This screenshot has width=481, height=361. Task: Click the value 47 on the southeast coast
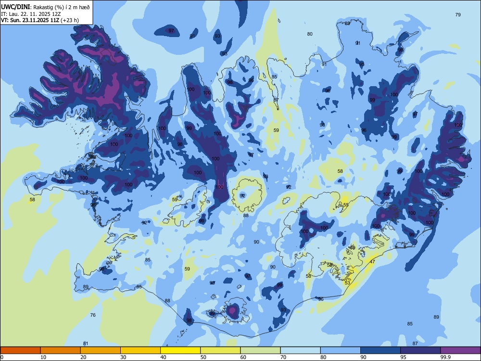[x=372, y=262]
